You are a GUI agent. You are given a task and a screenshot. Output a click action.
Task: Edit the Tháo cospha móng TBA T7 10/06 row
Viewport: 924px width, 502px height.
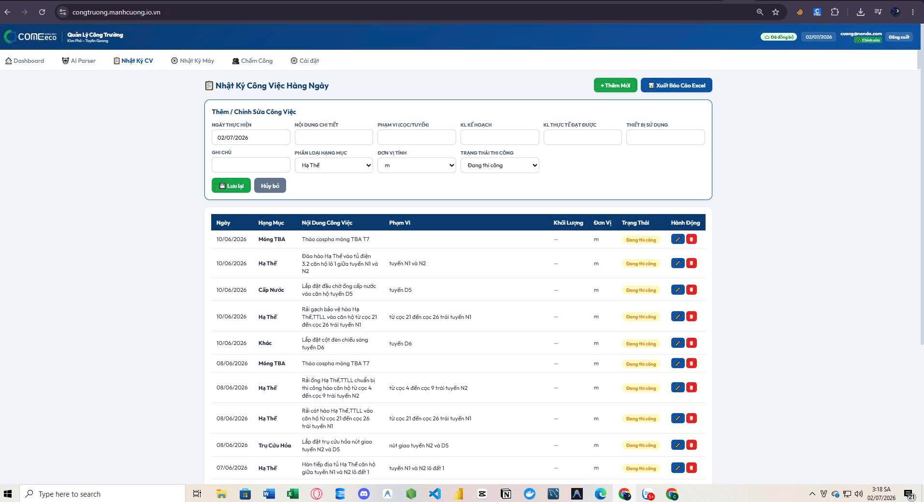678,239
